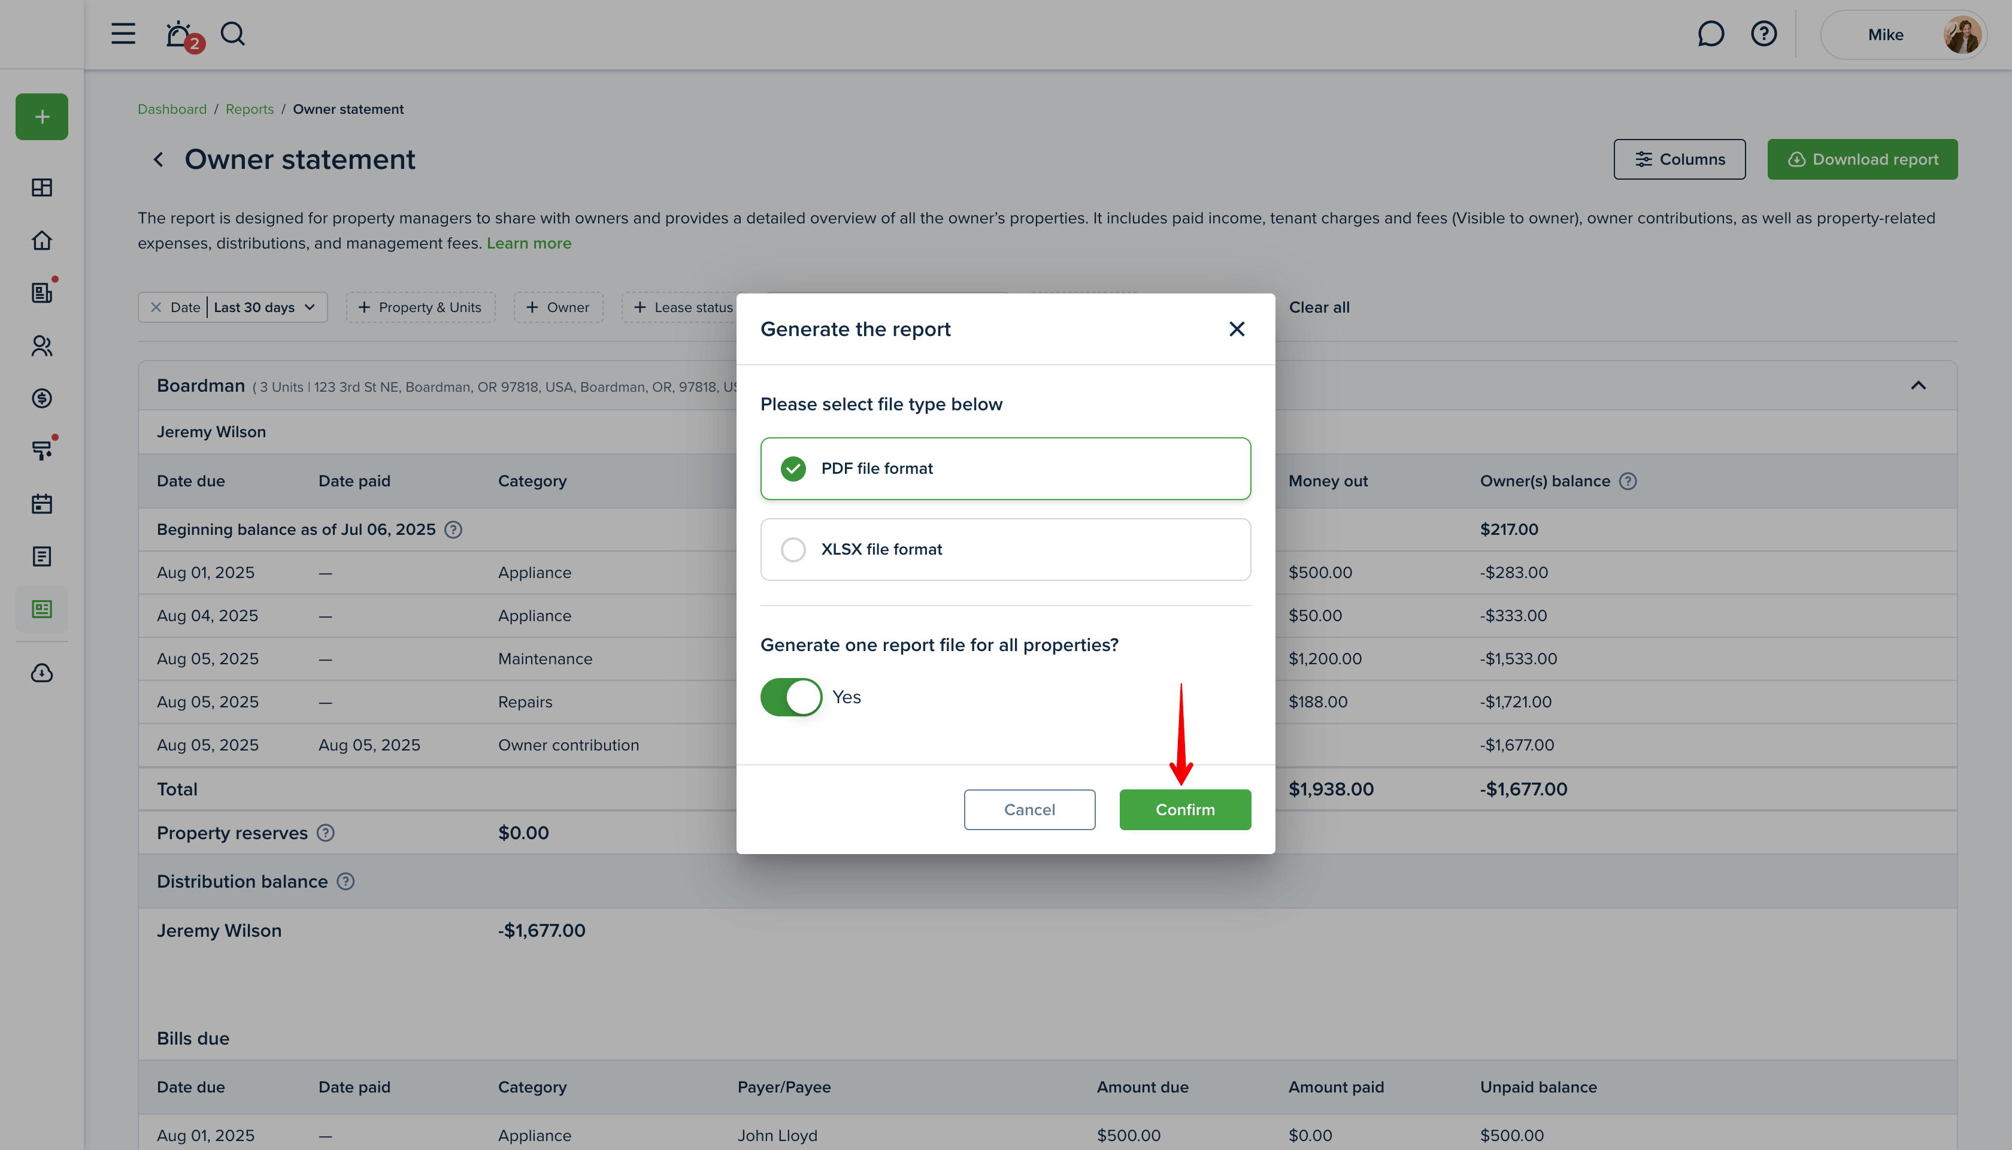Go back using the arrow beside Owner statement

coord(159,159)
